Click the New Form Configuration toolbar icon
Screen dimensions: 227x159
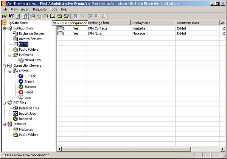coord(53,16)
